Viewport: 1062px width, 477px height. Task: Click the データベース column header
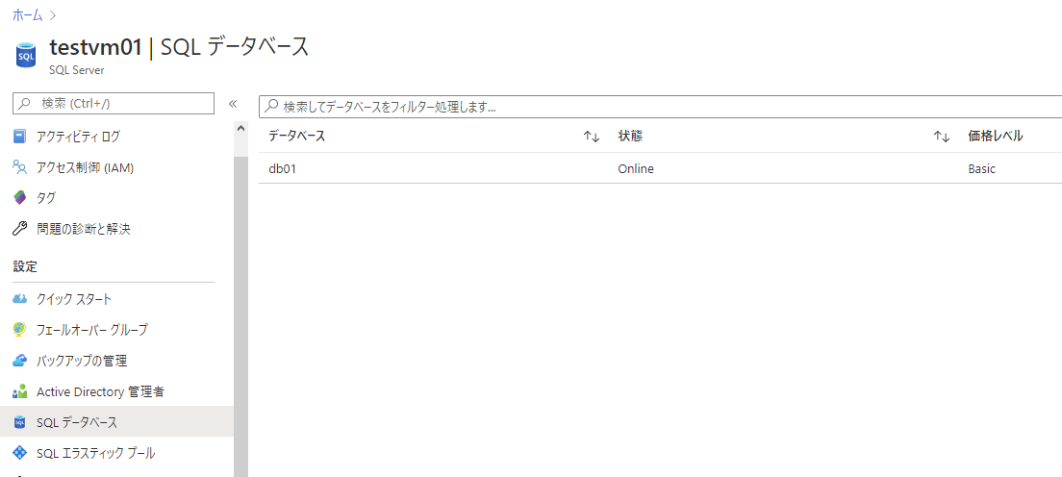(296, 137)
